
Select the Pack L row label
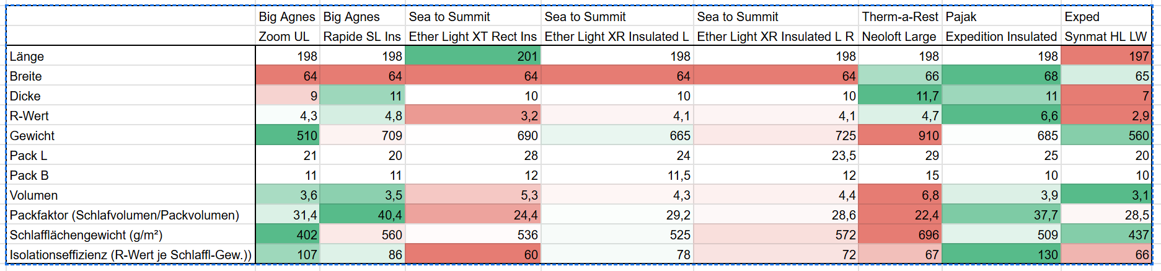(131, 155)
